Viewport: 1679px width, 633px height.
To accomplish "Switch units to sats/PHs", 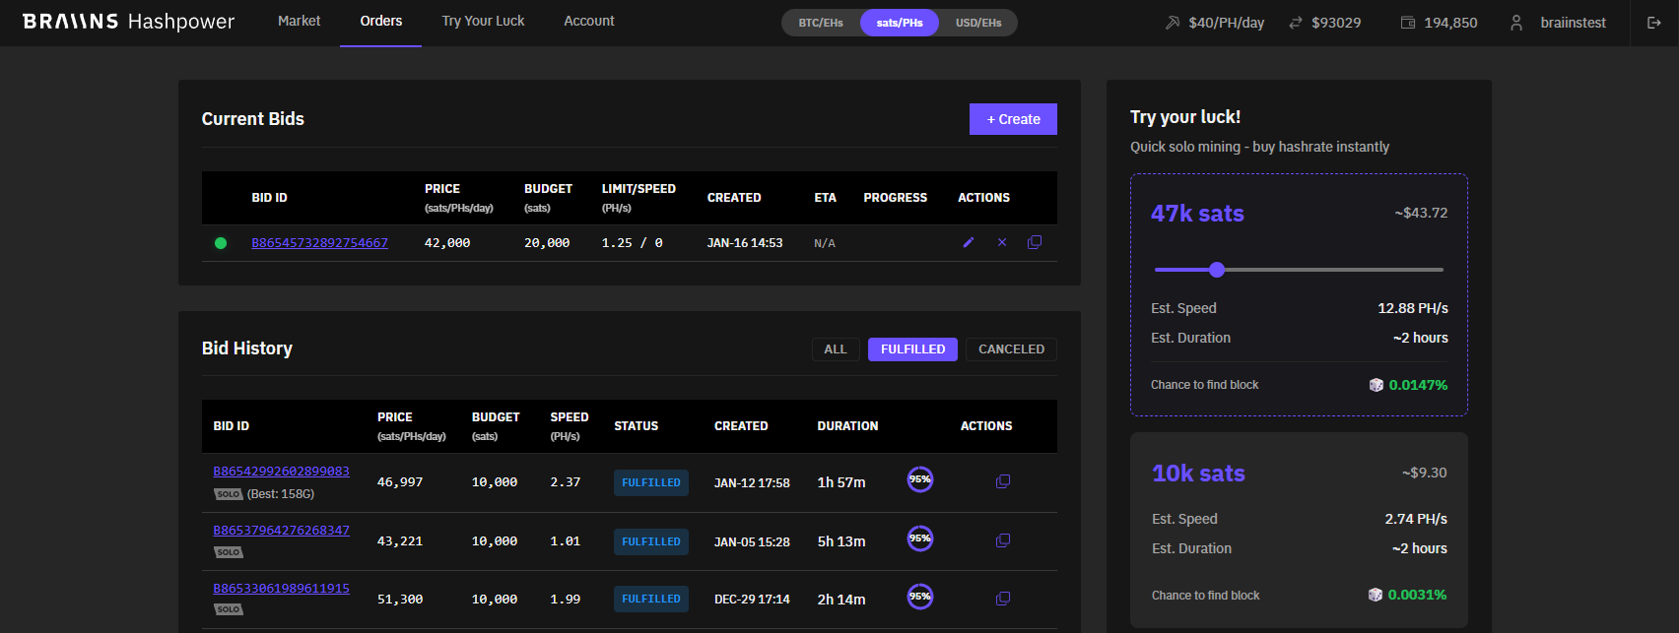I will (900, 23).
